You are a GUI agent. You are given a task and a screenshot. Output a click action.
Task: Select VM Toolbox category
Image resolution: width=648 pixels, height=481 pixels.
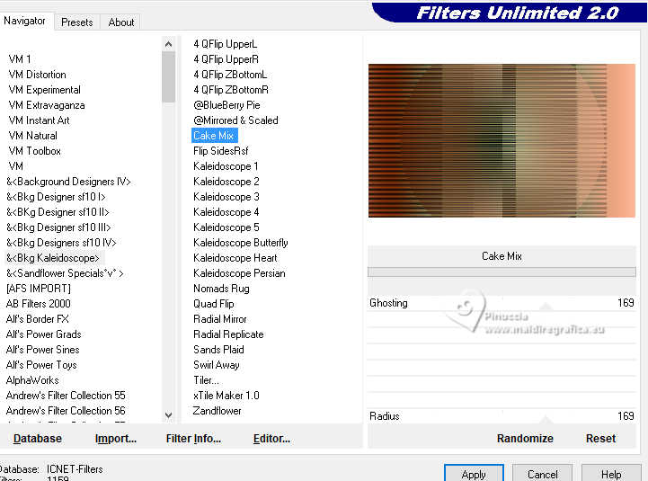tap(34, 151)
